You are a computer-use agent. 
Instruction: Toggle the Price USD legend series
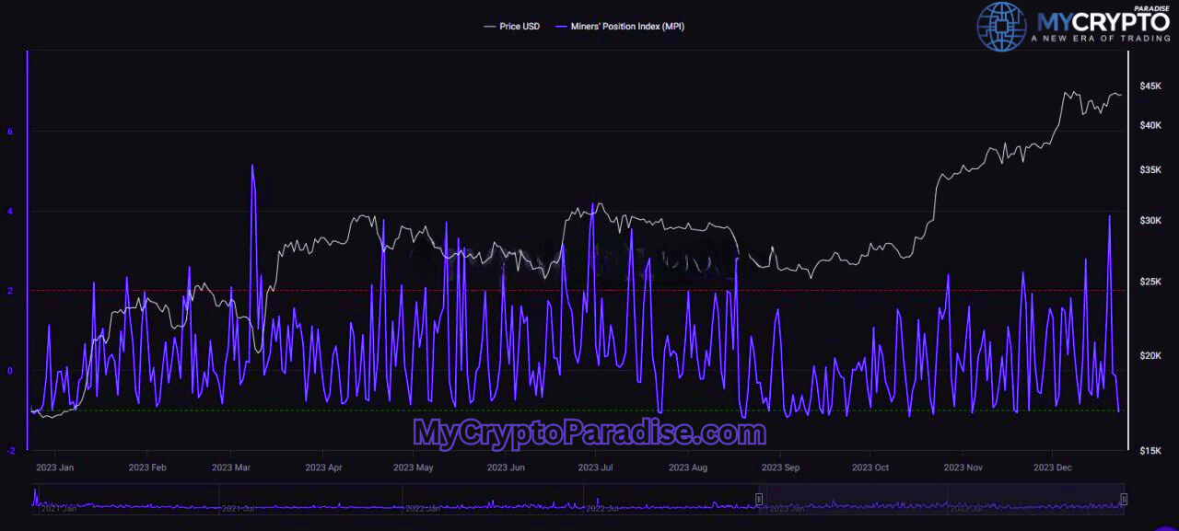click(x=519, y=27)
